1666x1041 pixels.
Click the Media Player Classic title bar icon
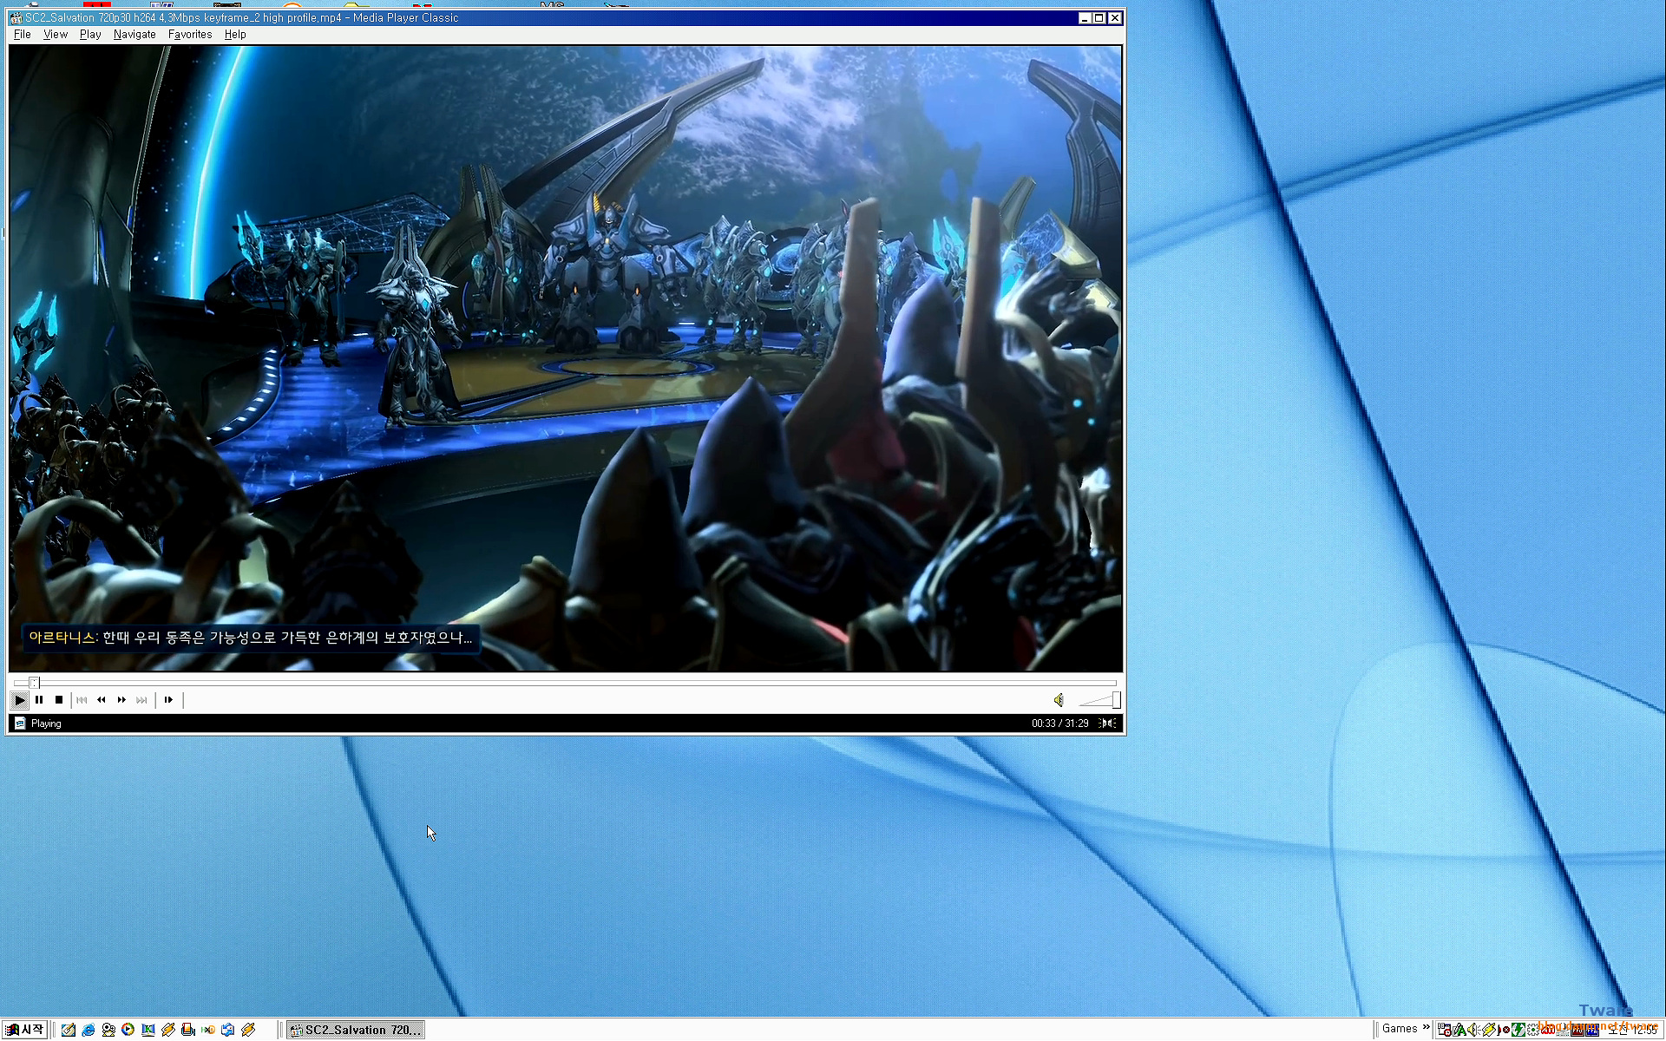(16, 17)
